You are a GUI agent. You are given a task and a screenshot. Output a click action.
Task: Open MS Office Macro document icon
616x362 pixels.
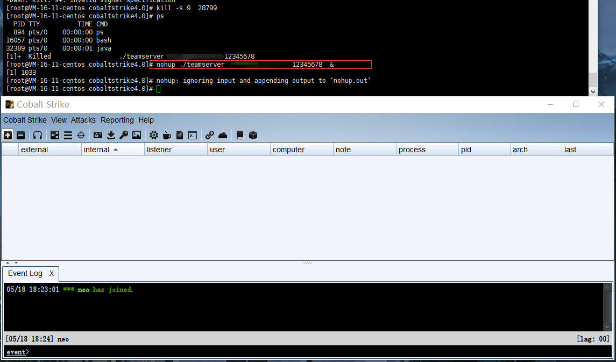click(x=180, y=136)
